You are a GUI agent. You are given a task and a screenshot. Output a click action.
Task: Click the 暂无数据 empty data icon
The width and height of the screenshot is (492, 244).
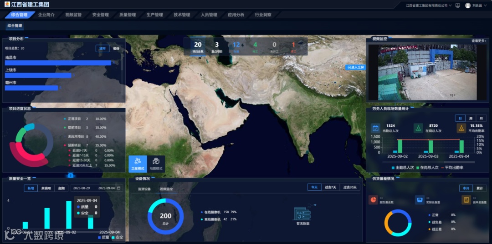click(302, 214)
